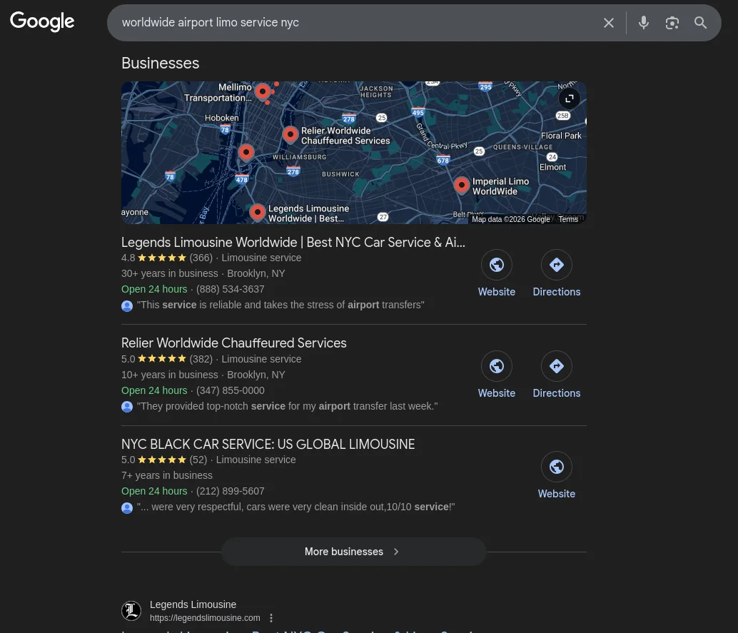Click review quote about very clean cars
The image size is (738, 633).
pos(295,507)
